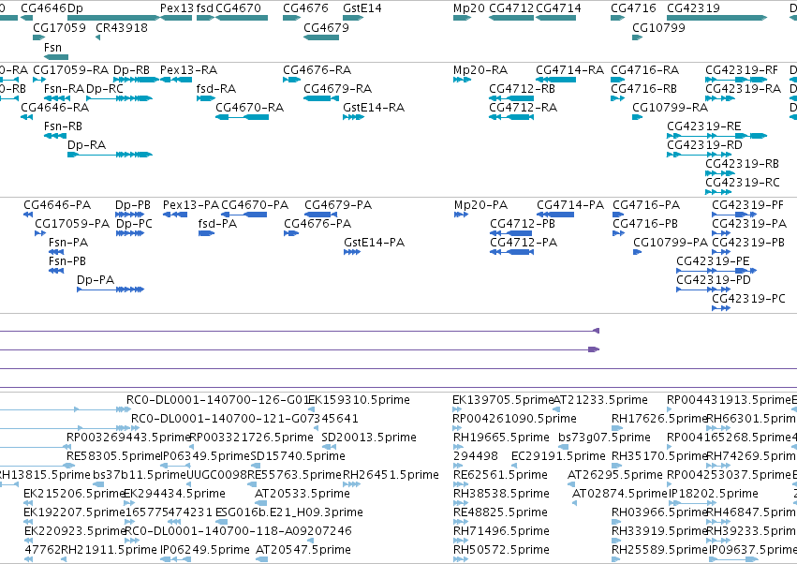Select the fsd-RA transcript label
The width and height of the screenshot is (797, 564).
pyautogui.click(x=216, y=89)
